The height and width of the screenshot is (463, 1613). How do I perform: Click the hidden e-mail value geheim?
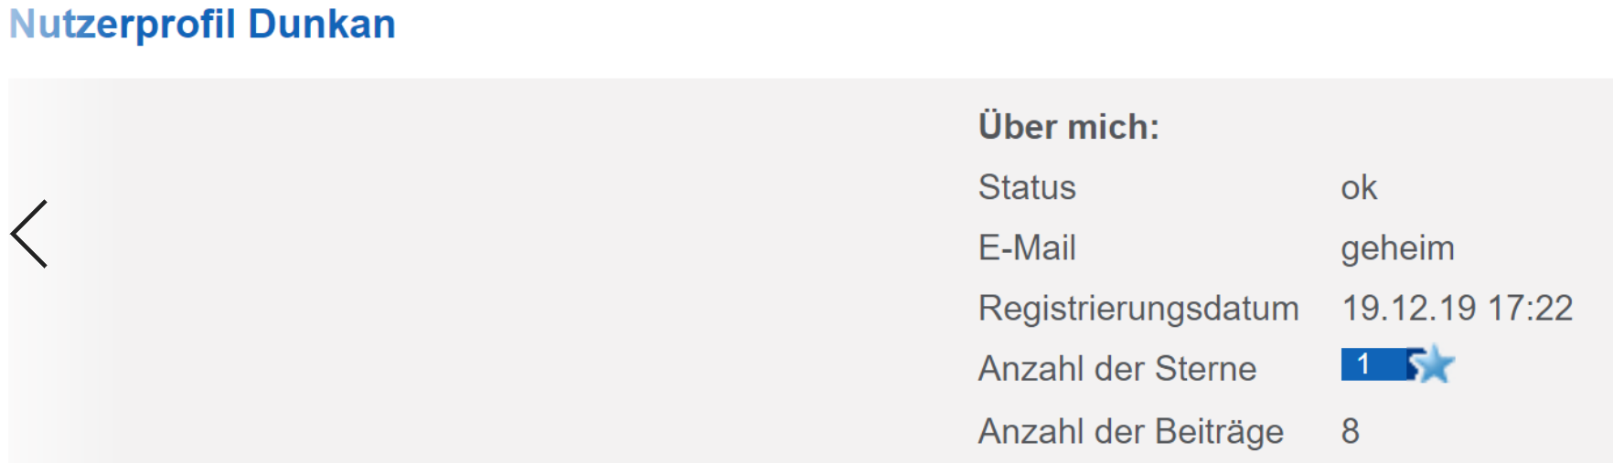pyautogui.click(x=1397, y=247)
